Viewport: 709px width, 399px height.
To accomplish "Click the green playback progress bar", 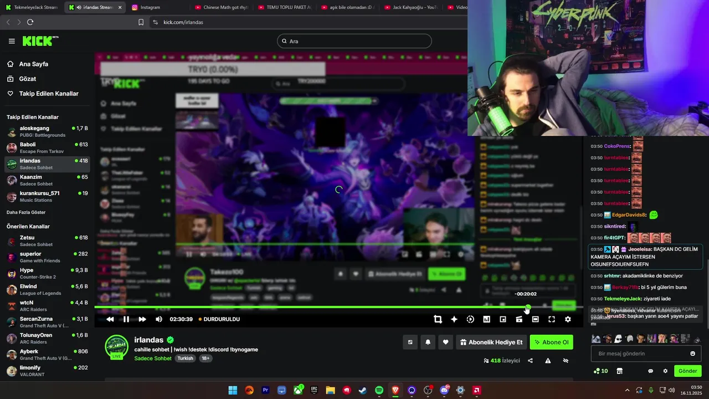I will (310, 307).
